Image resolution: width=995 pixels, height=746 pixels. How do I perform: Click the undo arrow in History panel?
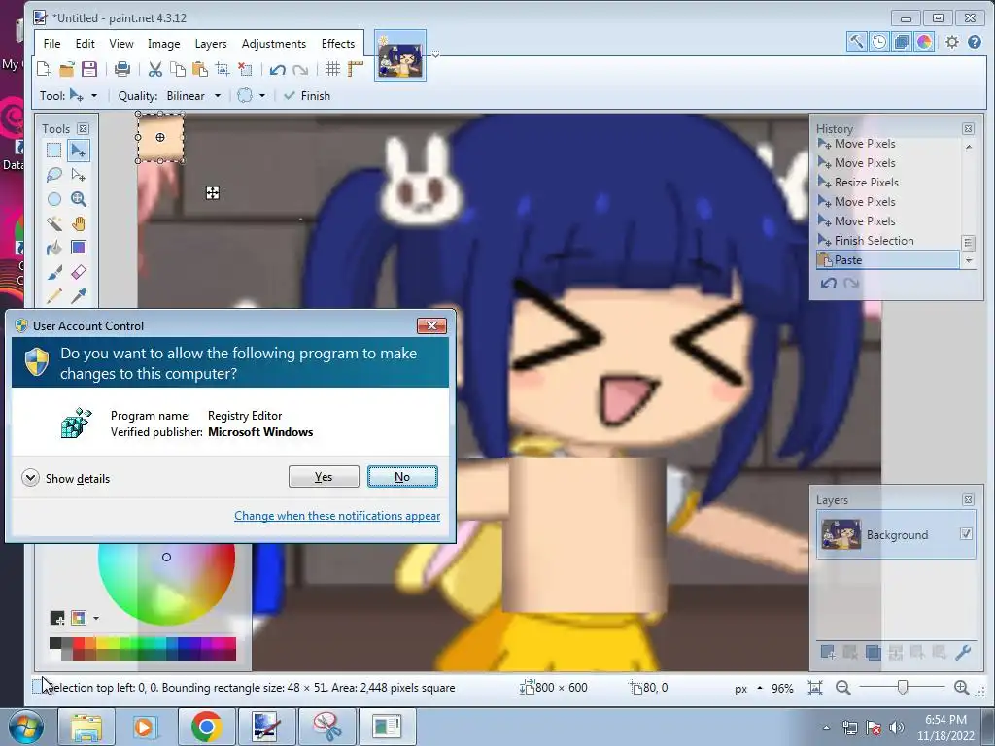pos(828,283)
